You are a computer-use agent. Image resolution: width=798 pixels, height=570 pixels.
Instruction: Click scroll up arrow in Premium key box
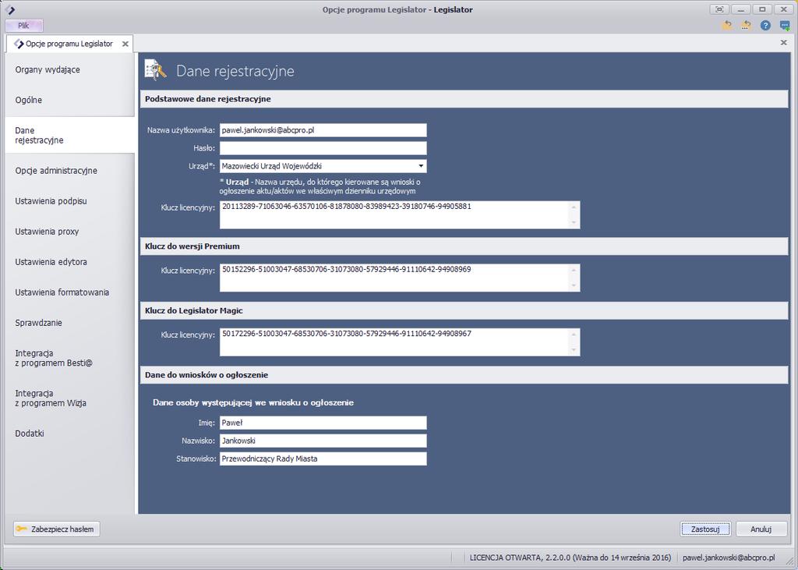(x=574, y=270)
